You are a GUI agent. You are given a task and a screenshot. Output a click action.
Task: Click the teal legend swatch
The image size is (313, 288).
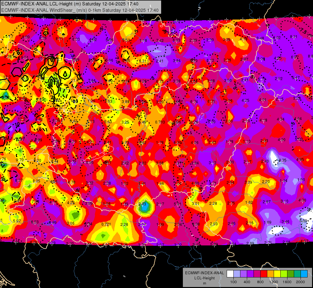[297, 274]
